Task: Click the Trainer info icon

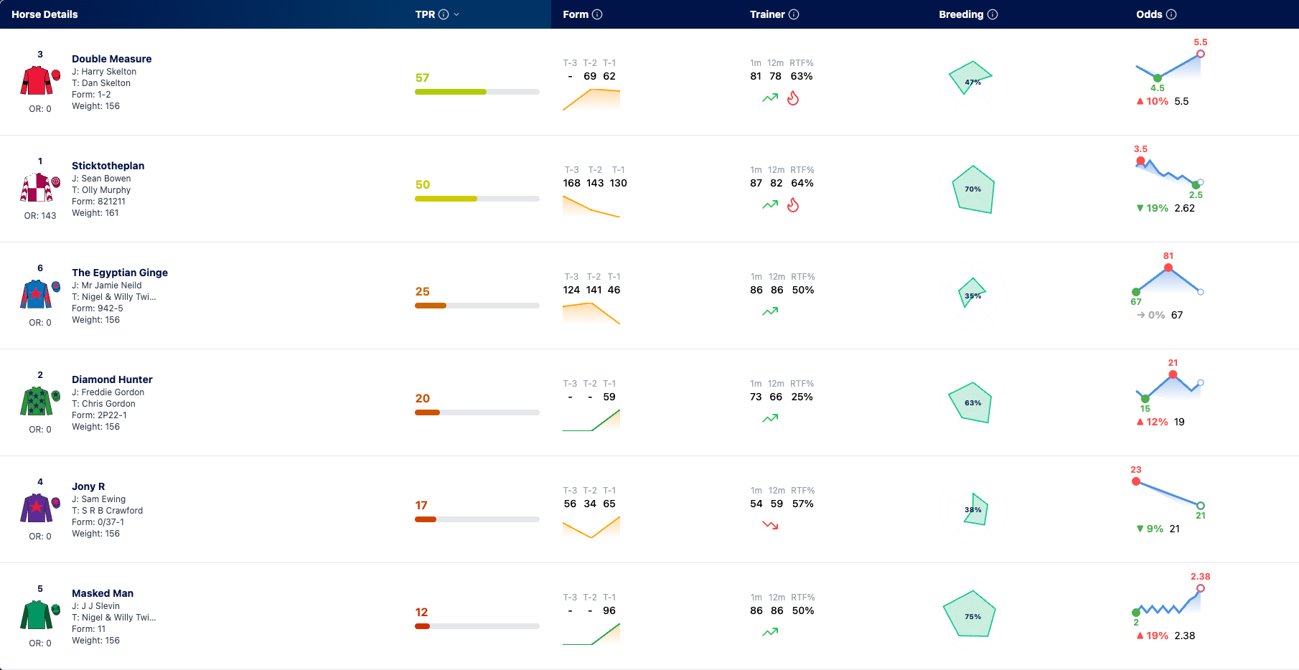Action: tap(794, 14)
